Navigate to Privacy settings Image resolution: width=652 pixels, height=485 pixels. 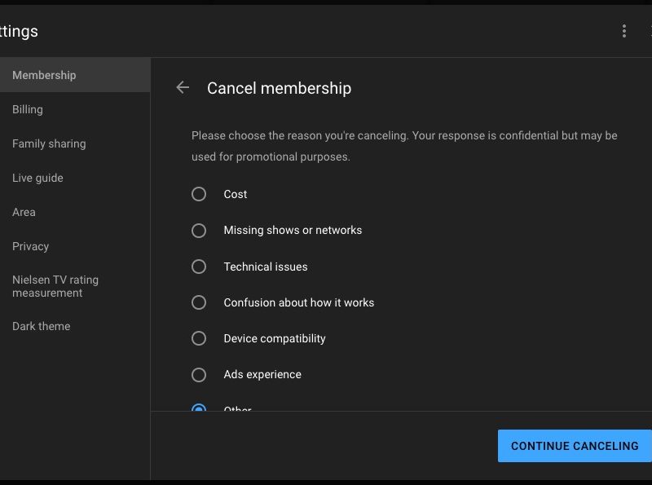click(x=31, y=246)
